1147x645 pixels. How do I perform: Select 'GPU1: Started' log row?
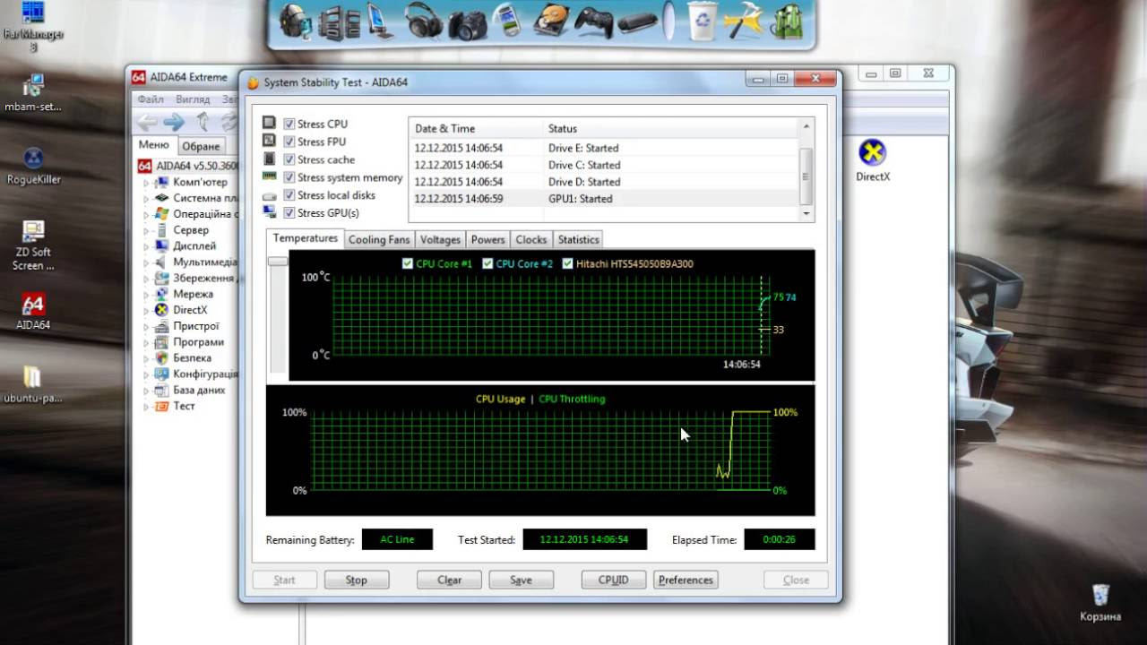point(604,199)
